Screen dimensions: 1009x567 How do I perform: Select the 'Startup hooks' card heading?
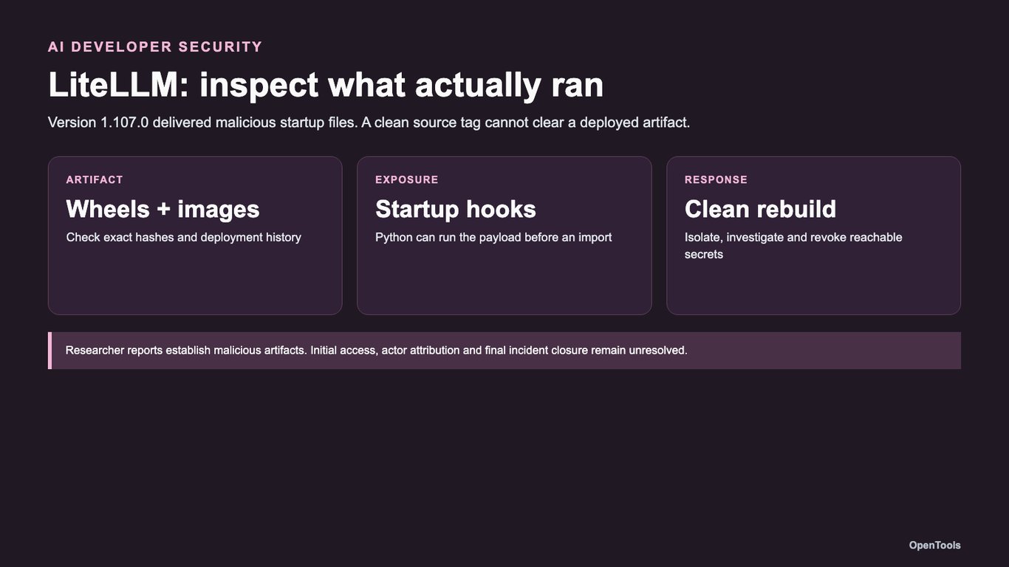456,209
